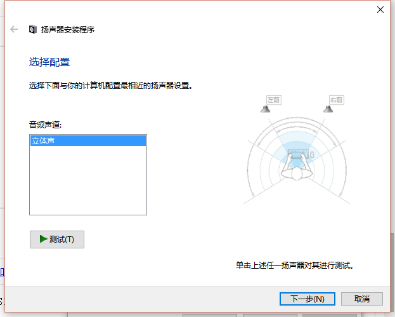This screenshot has width=395, height=317.
Task: Select 立体声 in the audio channels list
Action: click(x=88, y=141)
